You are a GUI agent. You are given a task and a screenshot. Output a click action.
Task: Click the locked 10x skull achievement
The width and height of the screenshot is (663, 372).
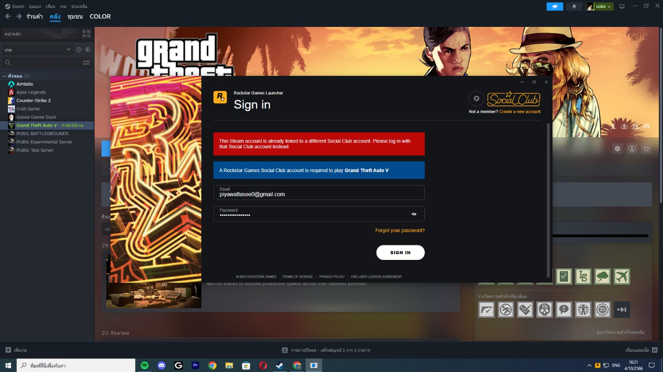point(545,310)
